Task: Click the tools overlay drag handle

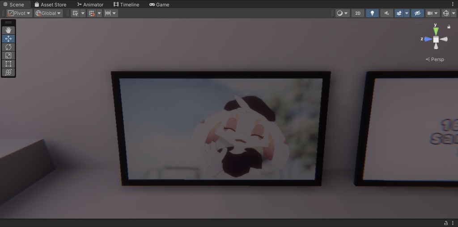Action: tap(8, 22)
